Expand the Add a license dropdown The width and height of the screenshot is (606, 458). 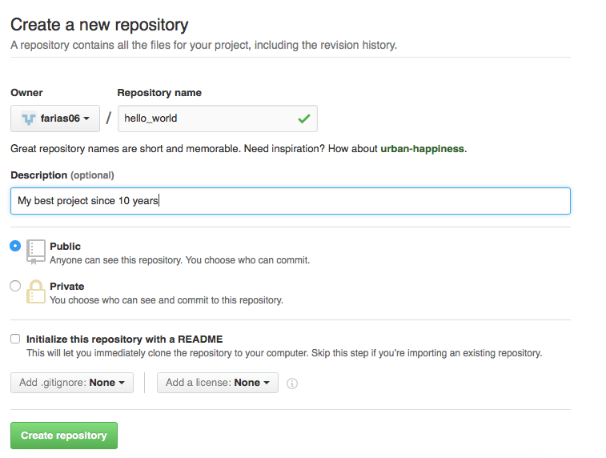coord(218,383)
